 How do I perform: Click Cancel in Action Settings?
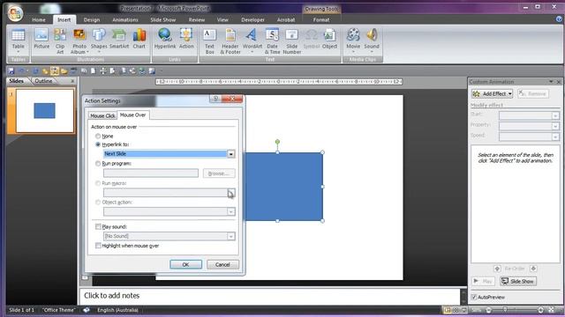coord(222,264)
